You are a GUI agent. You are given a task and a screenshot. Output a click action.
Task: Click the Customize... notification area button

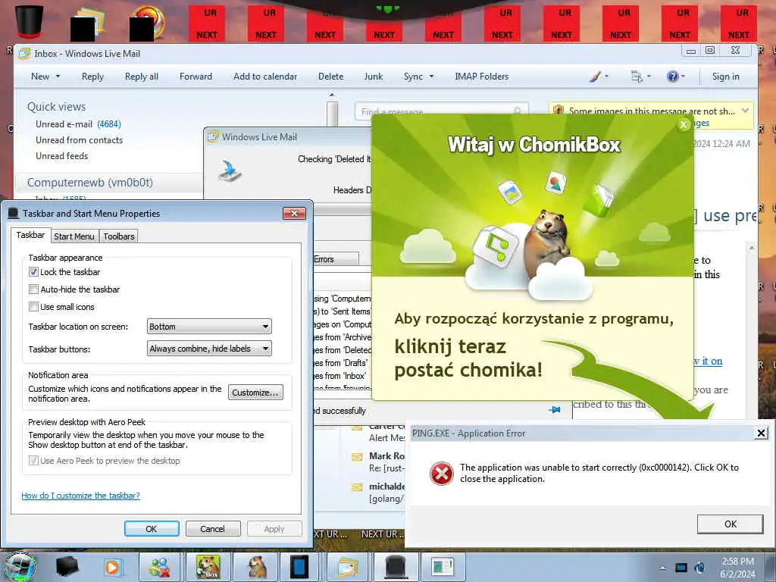pos(255,392)
